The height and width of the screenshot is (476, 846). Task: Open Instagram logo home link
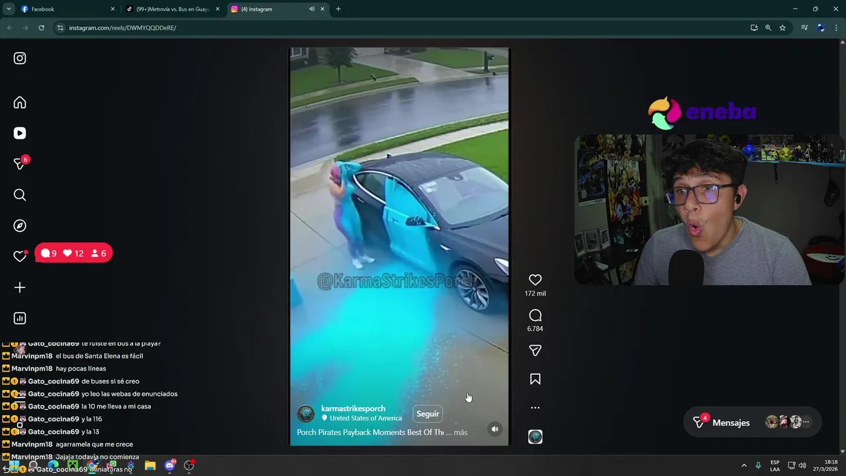[20, 58]
